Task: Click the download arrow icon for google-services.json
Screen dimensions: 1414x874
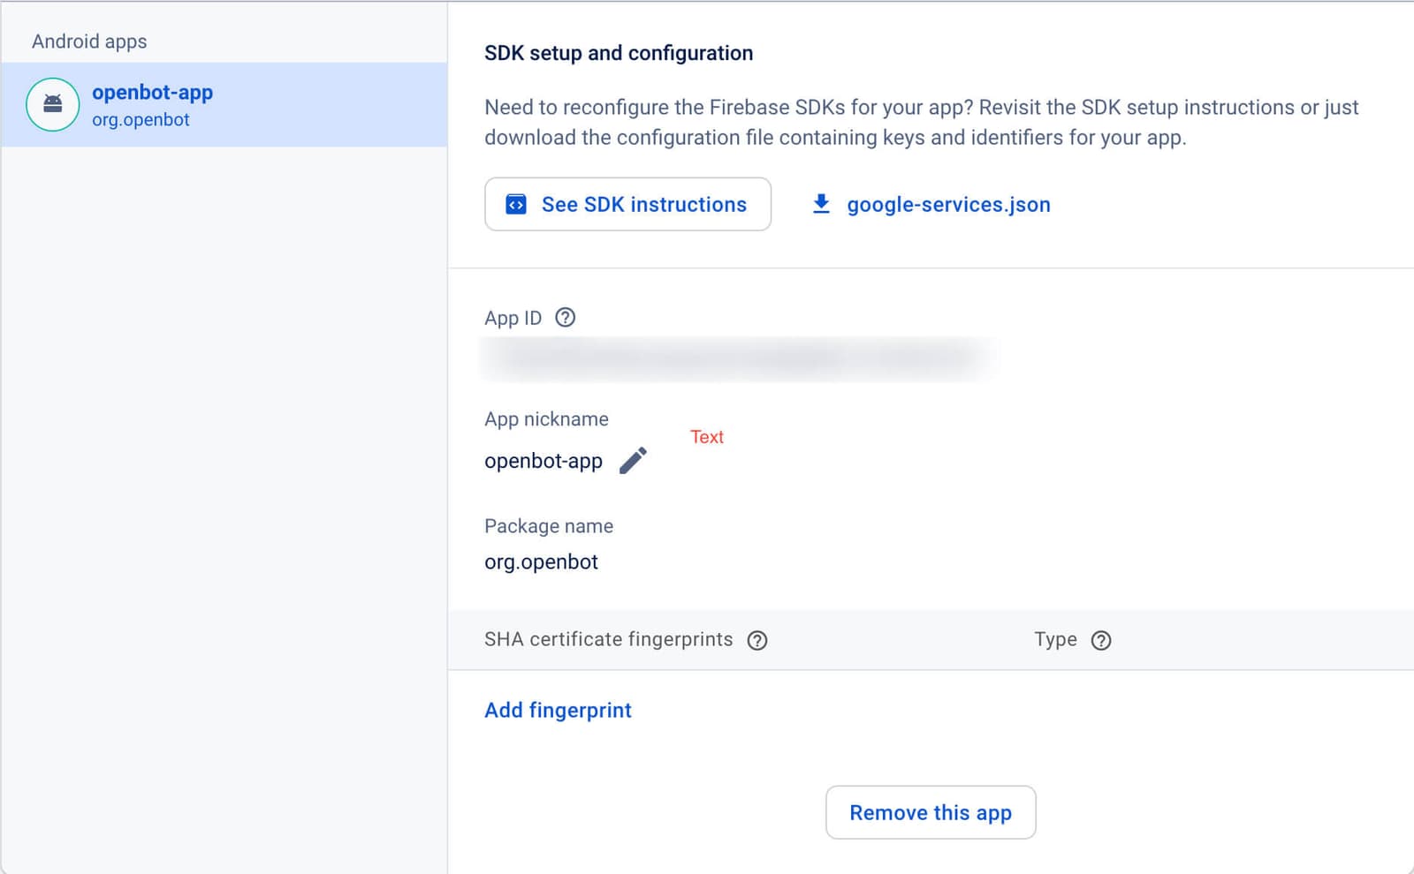Action: pyautogui.click(x=821, y=204)
